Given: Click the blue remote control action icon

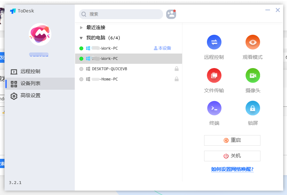Looking at the screenshot, I should (x=214, y=42).
